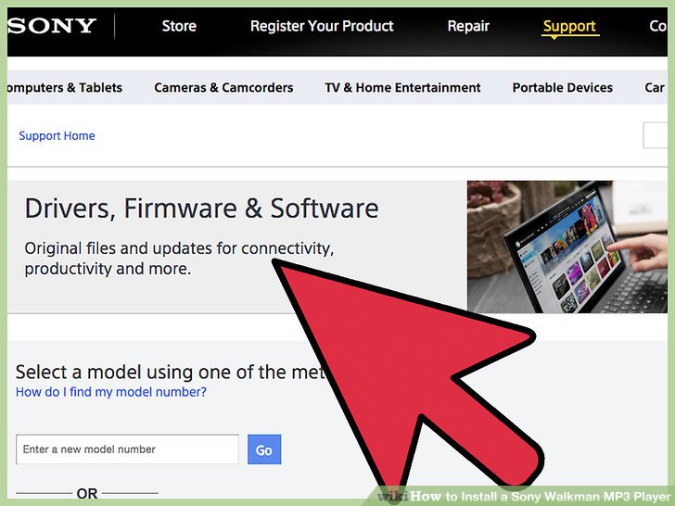Open 'How do I find my model number?'
The image size is (675, 506).
[111, 392]
